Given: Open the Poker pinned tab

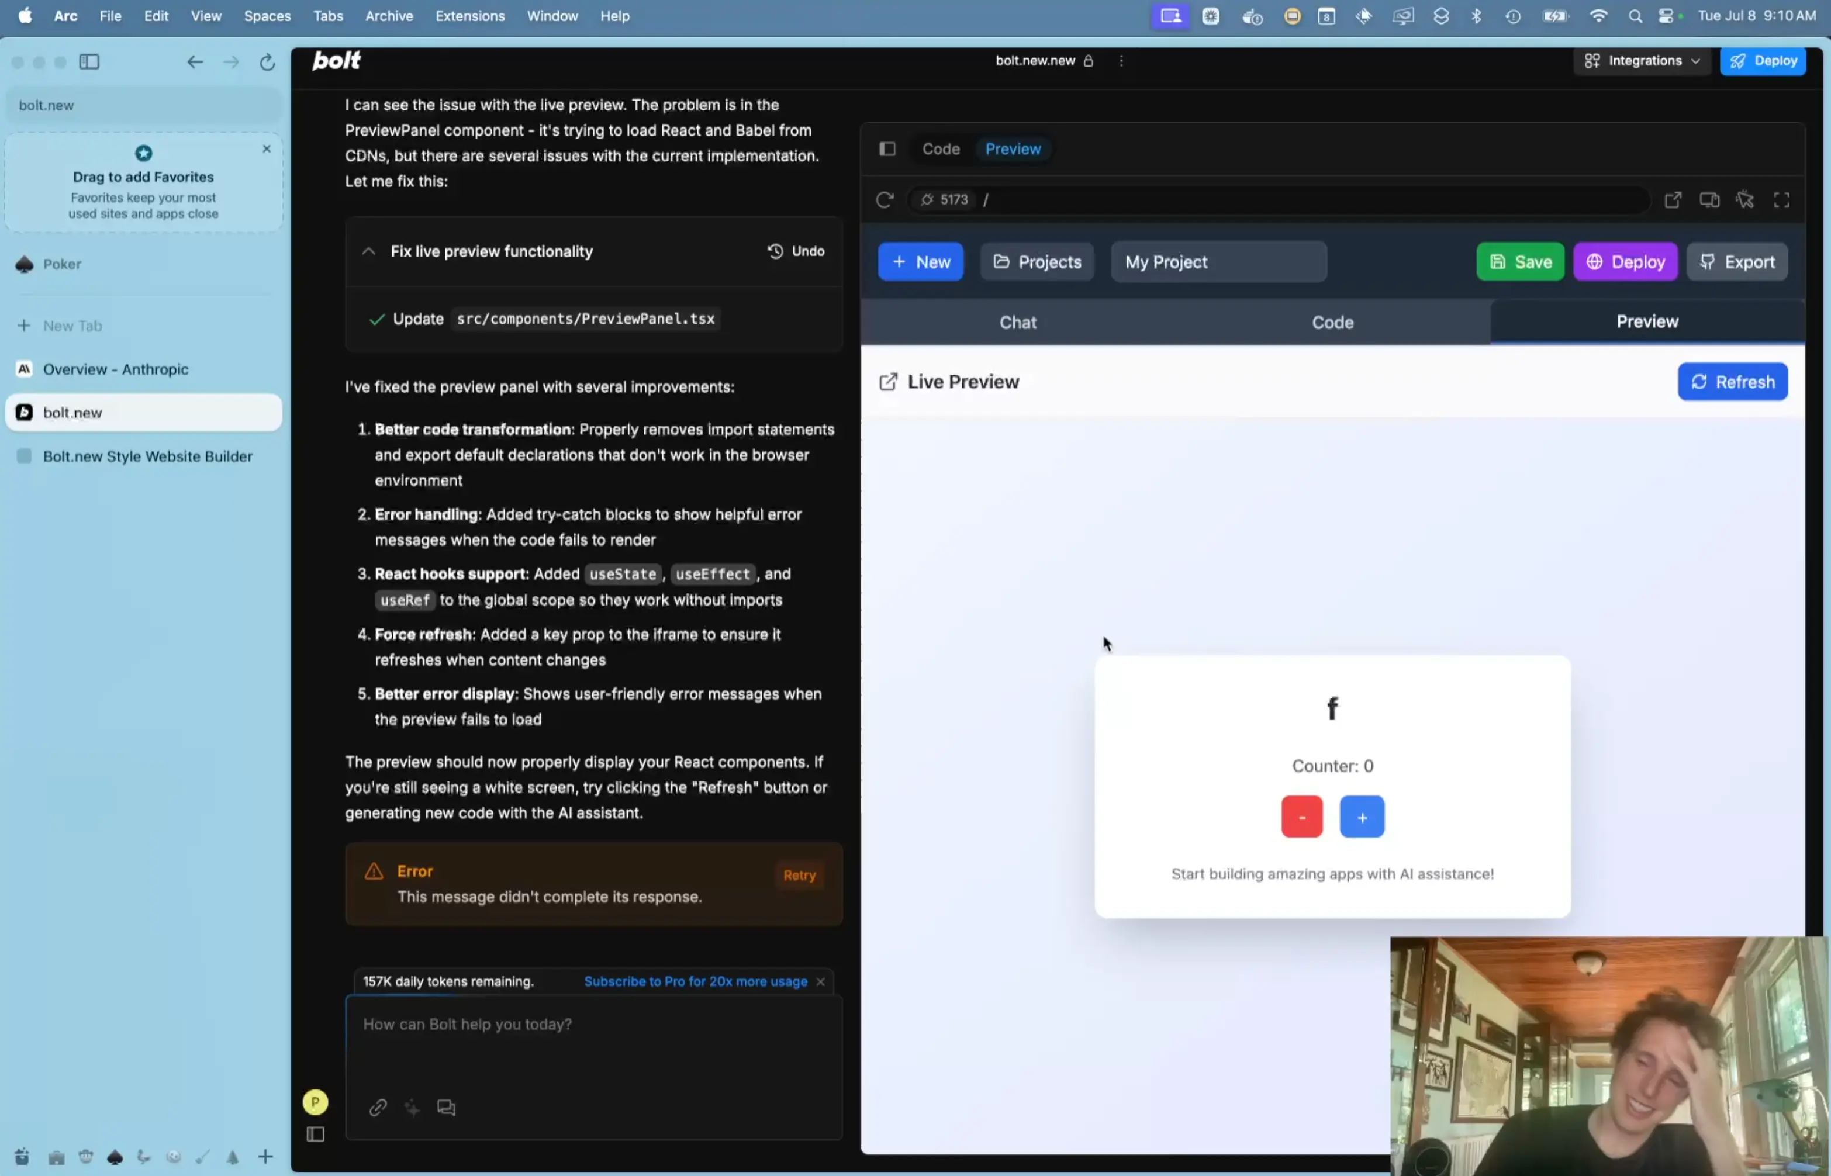Looking at the screenshot, I should point(144,264).
